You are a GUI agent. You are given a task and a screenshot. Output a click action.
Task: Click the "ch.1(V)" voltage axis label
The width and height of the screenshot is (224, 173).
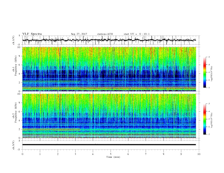(x=14, y=40)
